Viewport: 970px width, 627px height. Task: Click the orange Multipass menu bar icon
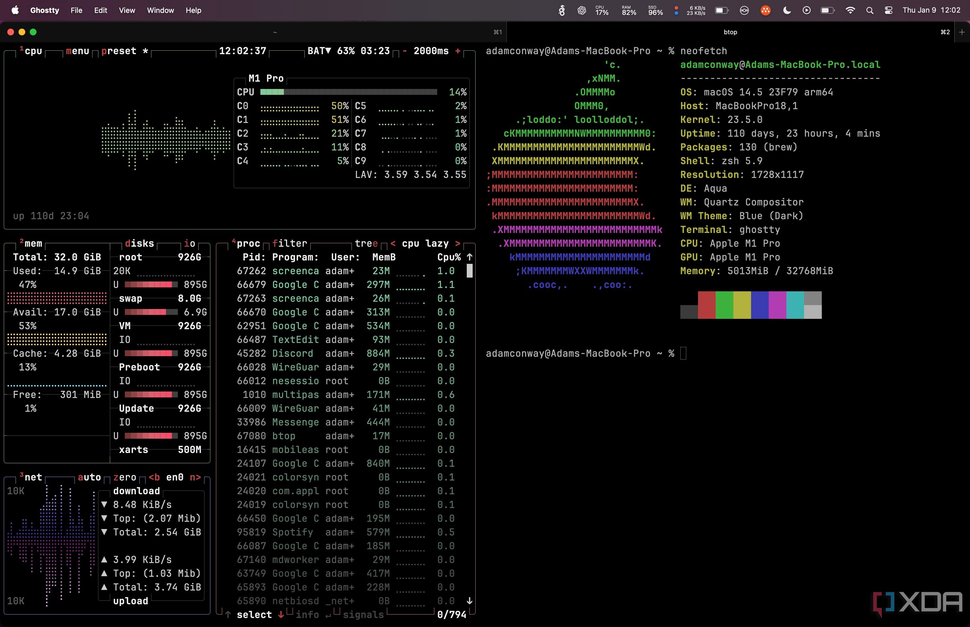tap(766, 10)
